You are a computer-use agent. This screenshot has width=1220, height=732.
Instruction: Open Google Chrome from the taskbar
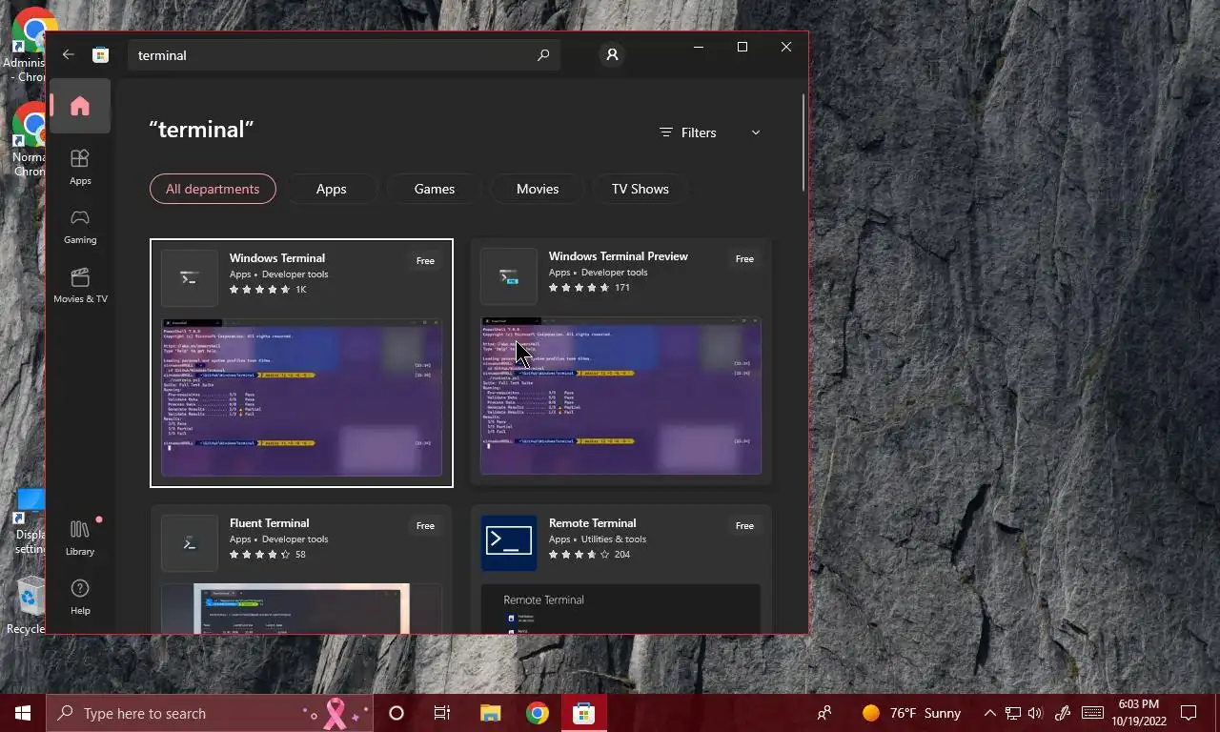click(538, 713)
